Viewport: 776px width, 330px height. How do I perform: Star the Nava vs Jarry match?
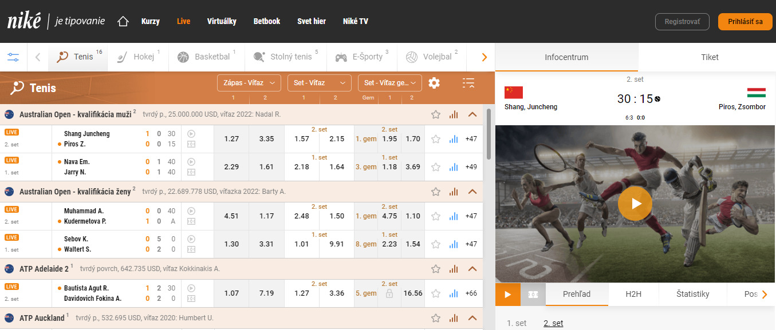click(436, 167)
